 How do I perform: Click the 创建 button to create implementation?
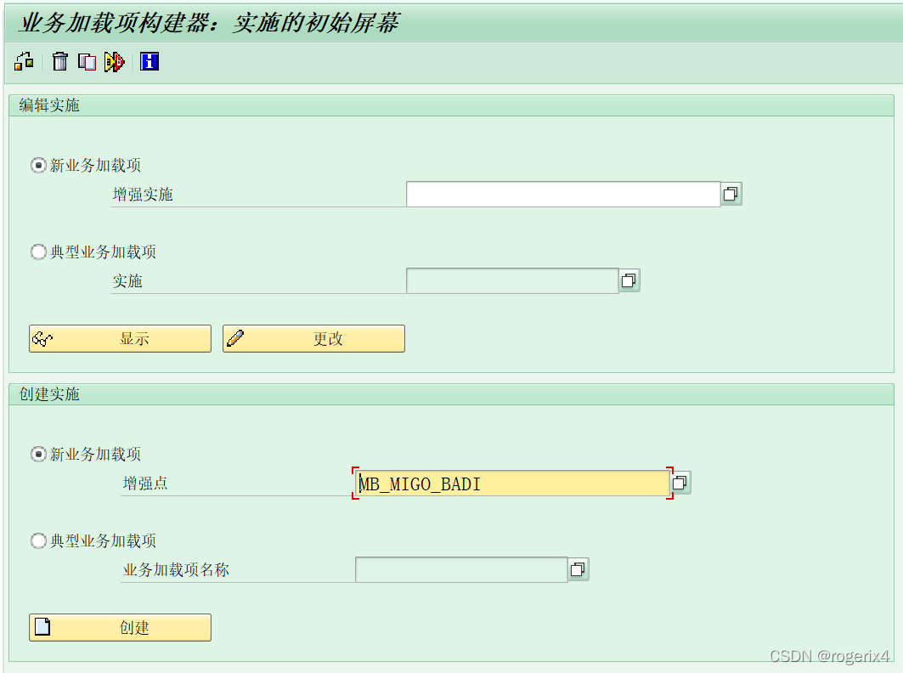point(119,627)
